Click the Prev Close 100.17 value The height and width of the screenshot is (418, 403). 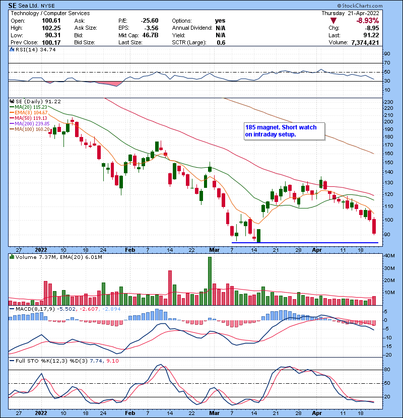(x=51, y=42)
